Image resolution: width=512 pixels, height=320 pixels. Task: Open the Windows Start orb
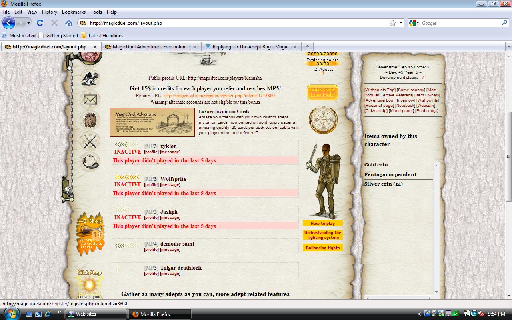11,314
